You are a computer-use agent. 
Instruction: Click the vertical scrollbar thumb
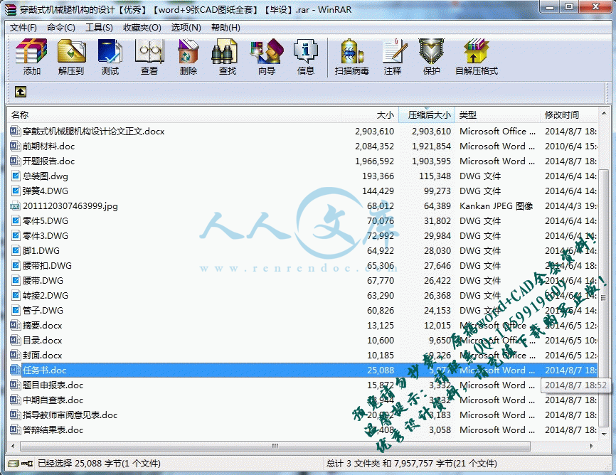(x=604, y=299)
